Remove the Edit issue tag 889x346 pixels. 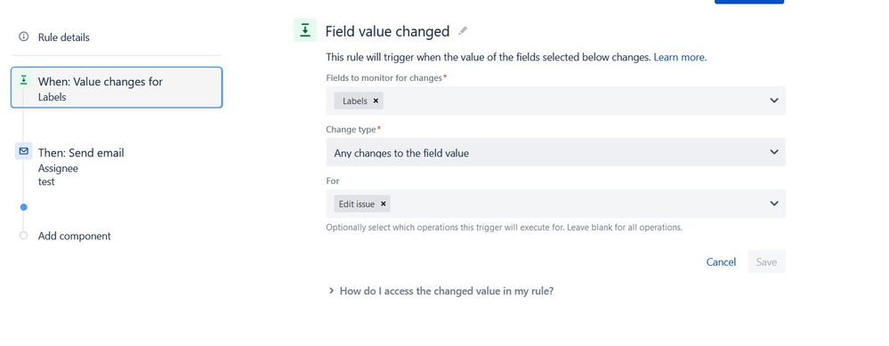pos(384,204)
